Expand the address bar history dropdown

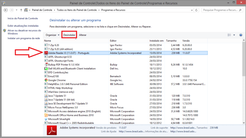click(x=192, y=10)
